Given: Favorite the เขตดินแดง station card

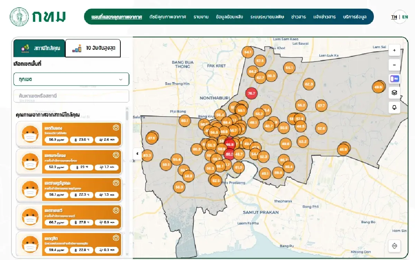Looking at the screenshot, I should (x=116, y=128).
